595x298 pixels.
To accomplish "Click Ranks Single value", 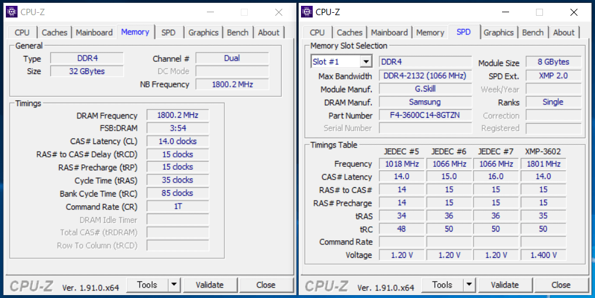I will [x=554, y=102].
